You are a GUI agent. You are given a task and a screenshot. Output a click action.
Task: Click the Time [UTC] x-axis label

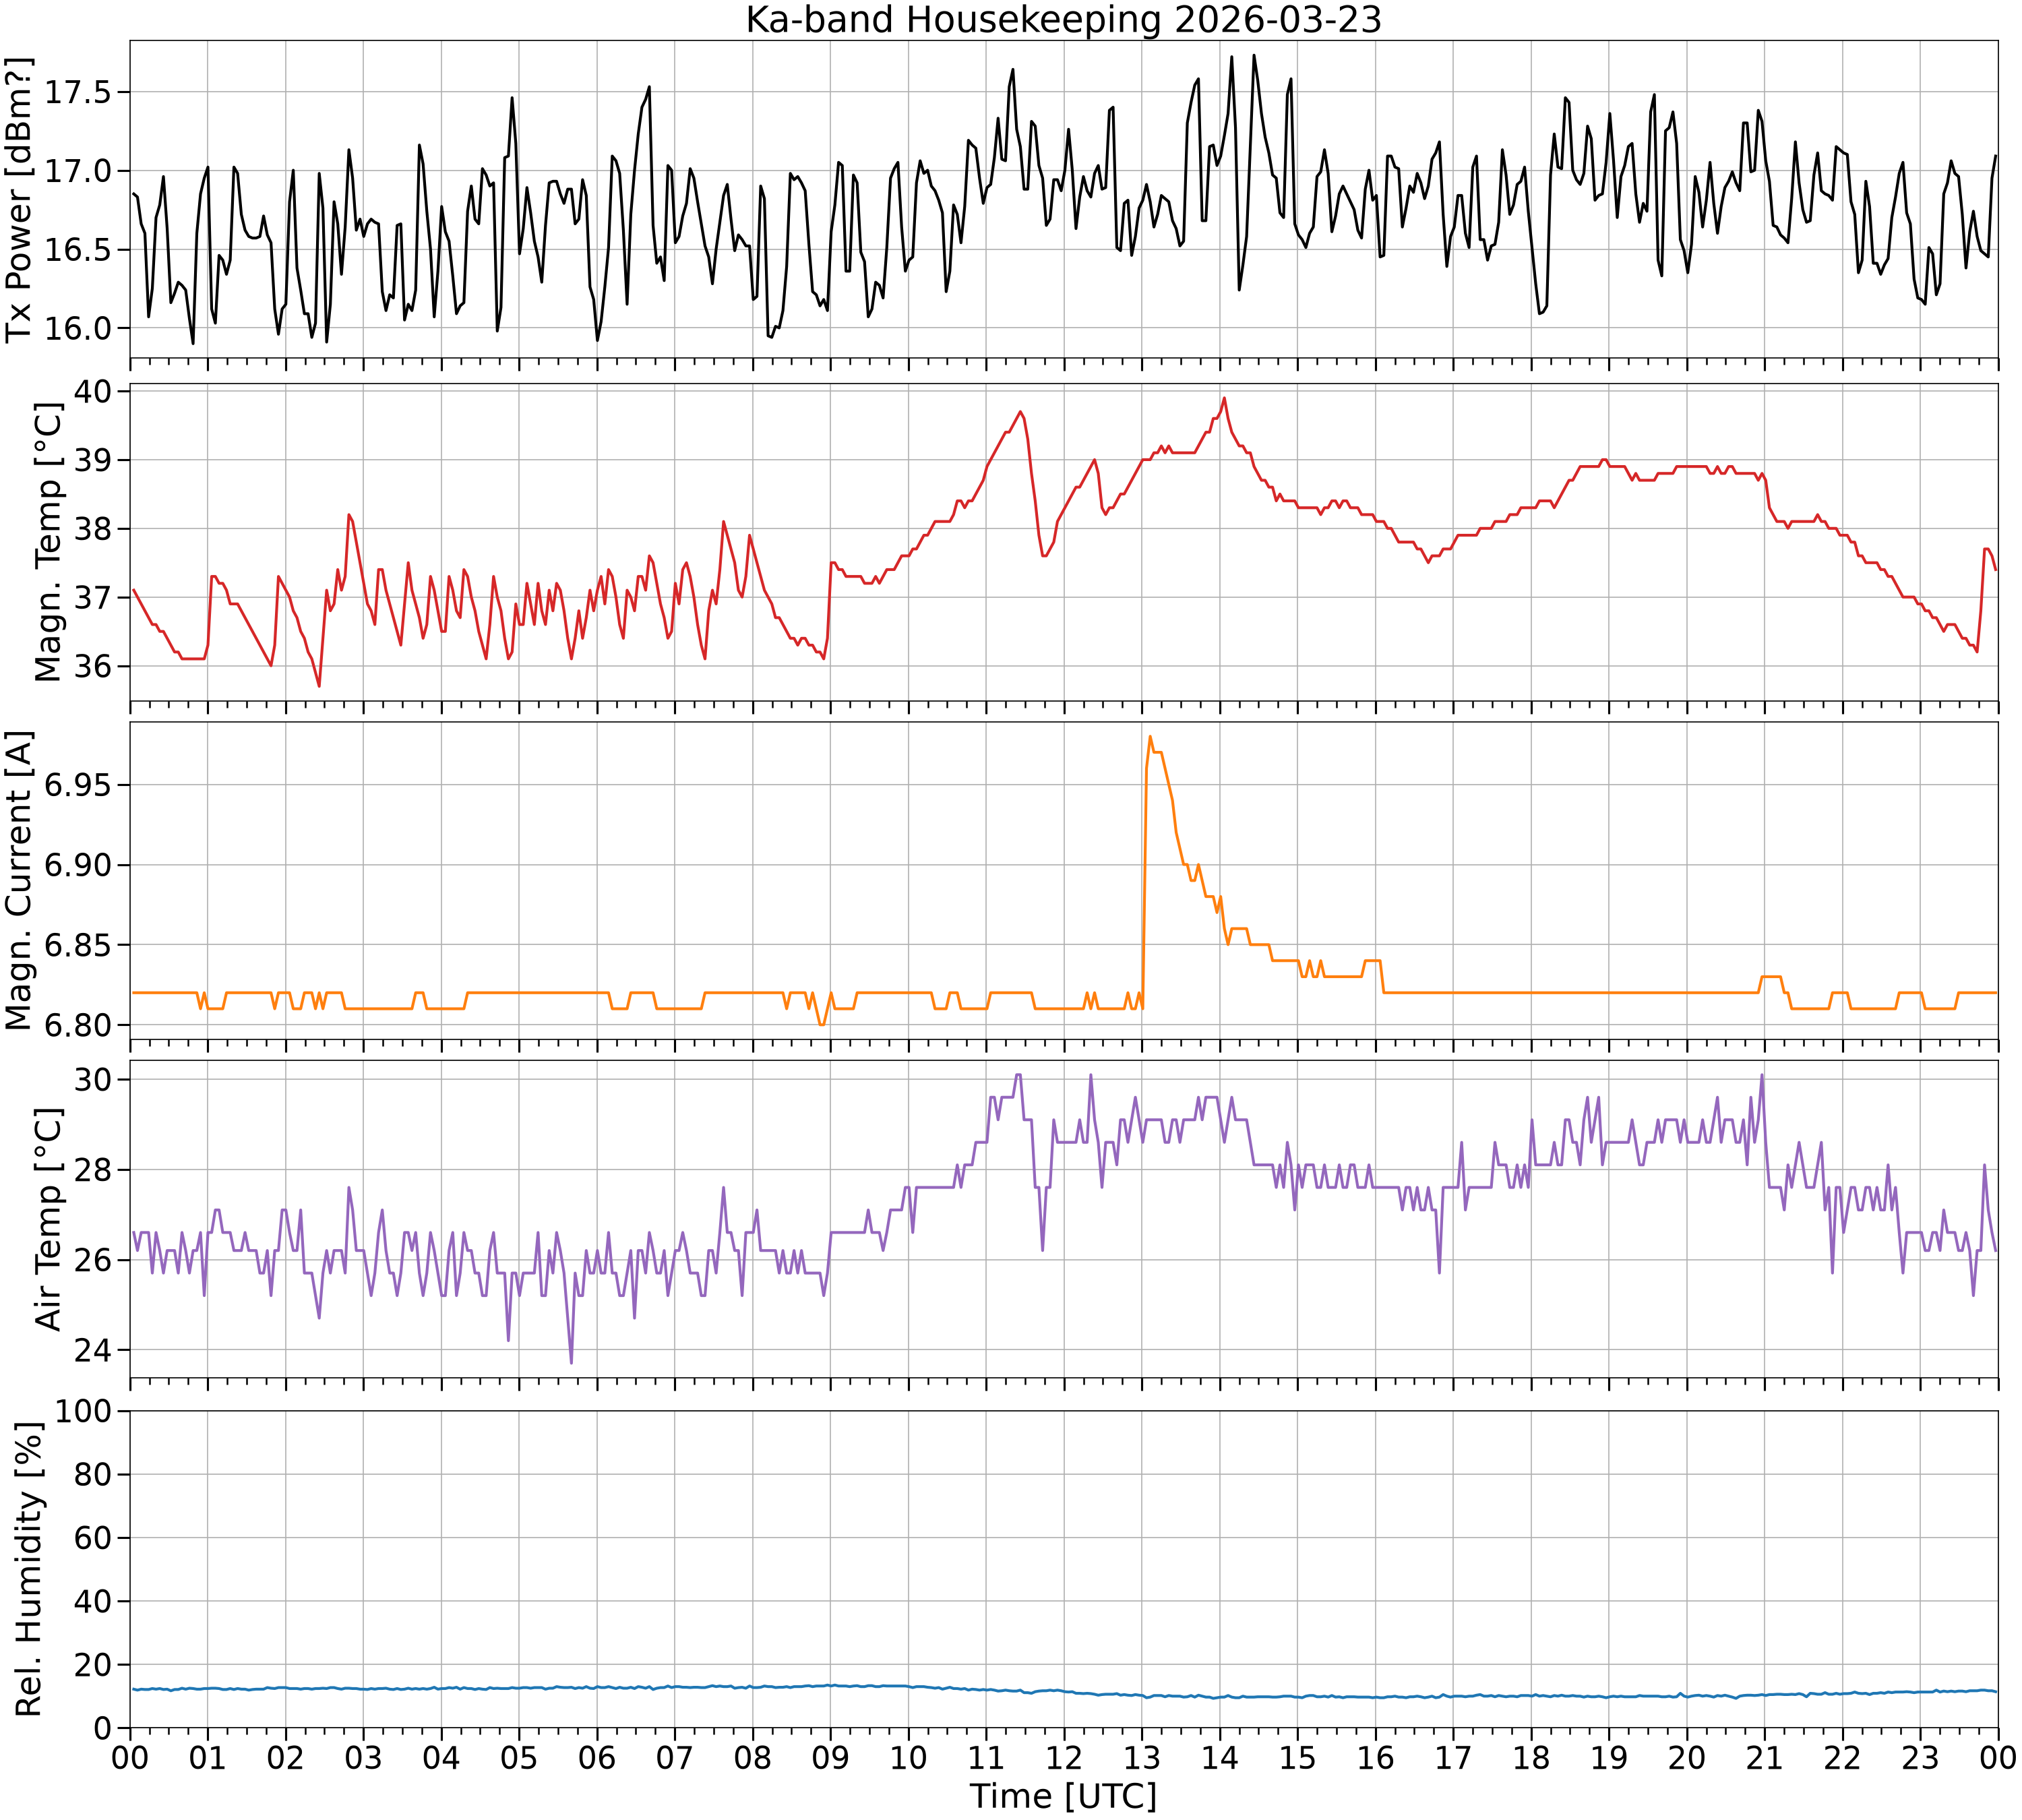[1063, 1797]
